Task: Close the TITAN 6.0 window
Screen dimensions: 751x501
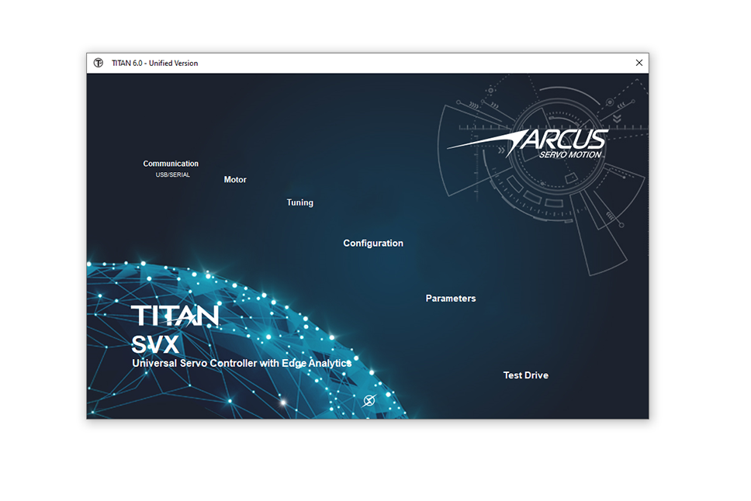Action: (639, 63)
